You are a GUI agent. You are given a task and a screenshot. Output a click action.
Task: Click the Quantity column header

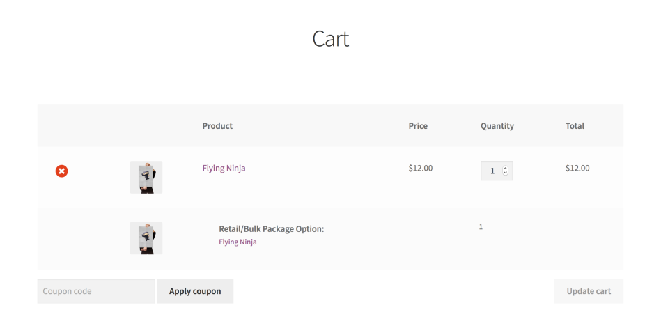tap(497, 126)
